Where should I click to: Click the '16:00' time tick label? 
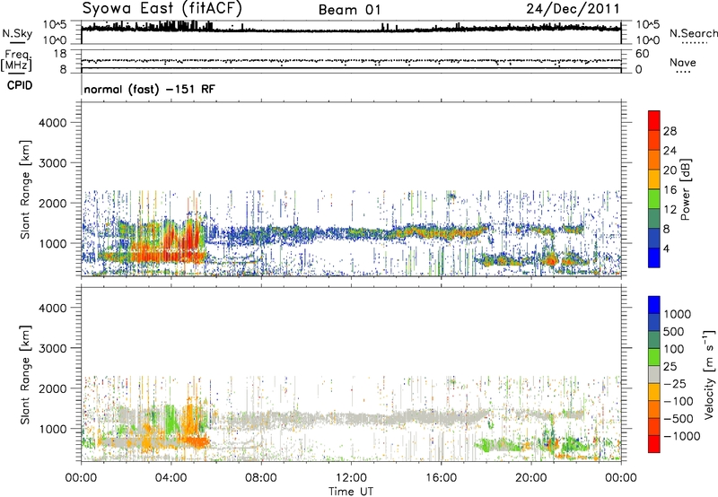pyautogui.click(x=441, y=478)
